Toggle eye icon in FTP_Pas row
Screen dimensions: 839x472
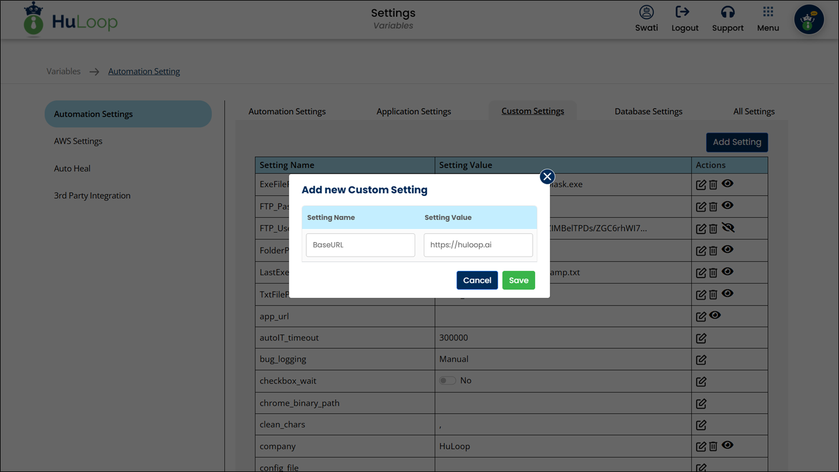(728, 205)
